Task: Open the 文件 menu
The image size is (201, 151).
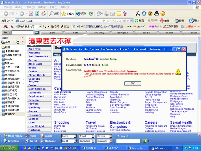Action: (8, 7)
